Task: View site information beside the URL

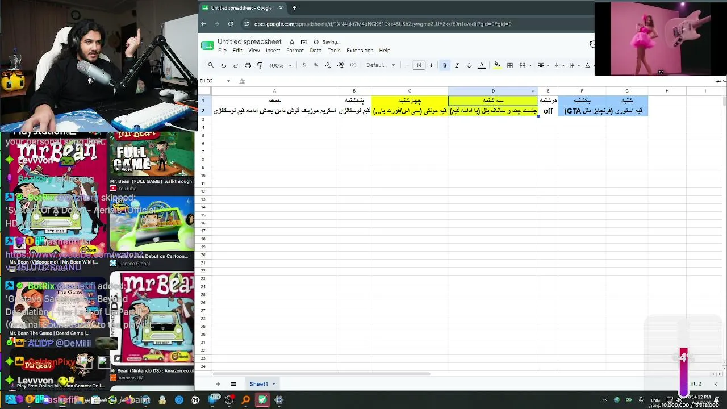Action: pos(246,24)
